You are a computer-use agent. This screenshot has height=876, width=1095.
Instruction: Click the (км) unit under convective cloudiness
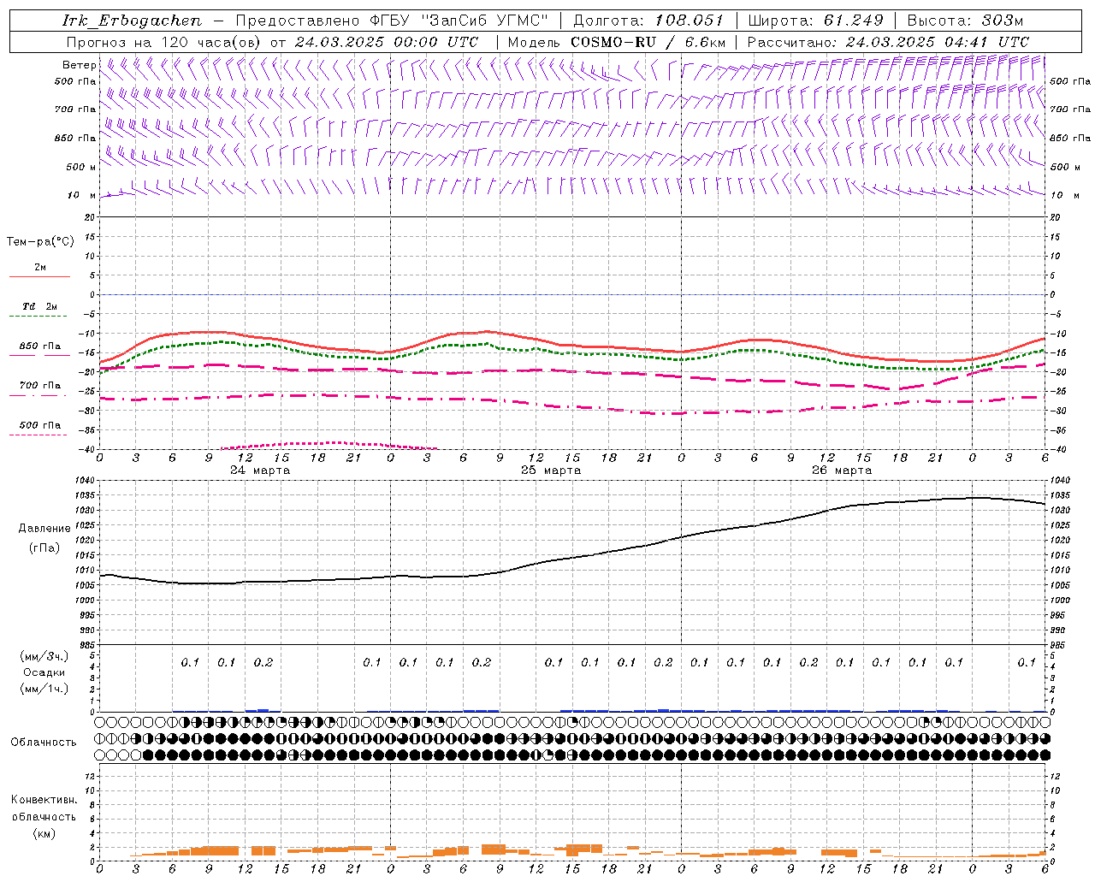44,834
